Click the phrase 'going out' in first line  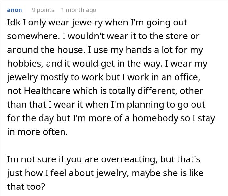pyautogui.click(x=167, y=23)
